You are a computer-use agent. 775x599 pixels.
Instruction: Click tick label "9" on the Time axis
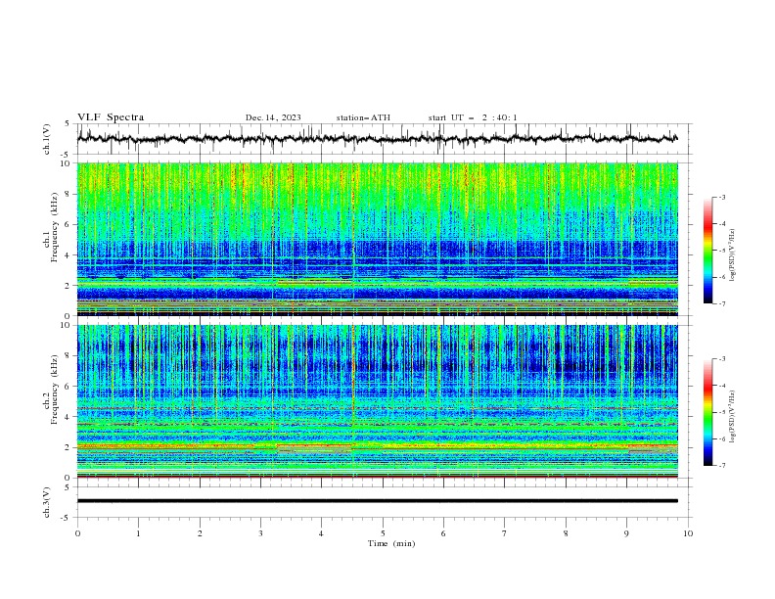(626, 533)
